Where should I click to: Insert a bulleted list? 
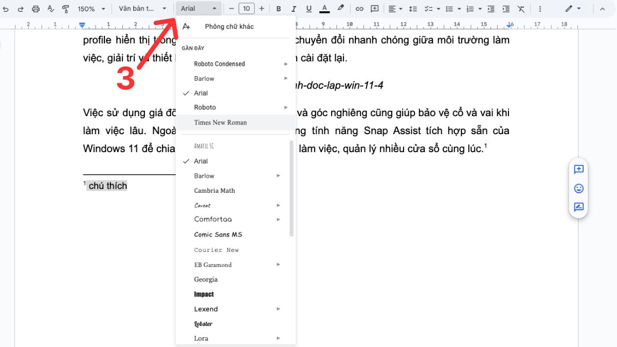(449, 9)
